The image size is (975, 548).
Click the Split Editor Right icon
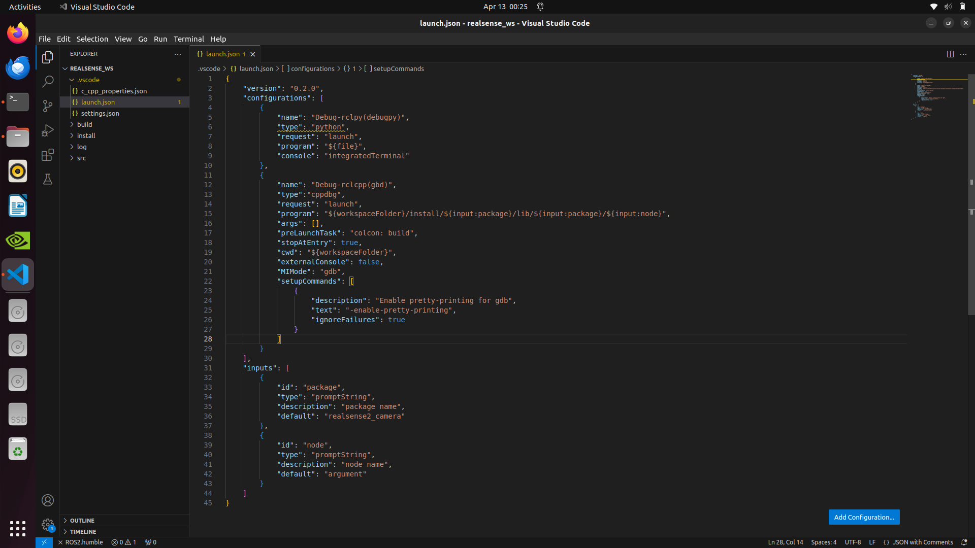coord(950,54)
